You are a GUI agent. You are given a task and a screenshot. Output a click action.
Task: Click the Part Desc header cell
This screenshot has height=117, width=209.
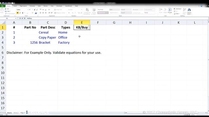48,27
